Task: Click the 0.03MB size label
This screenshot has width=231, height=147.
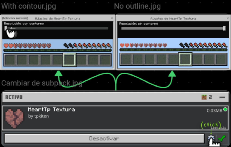Action: [214, 111]
